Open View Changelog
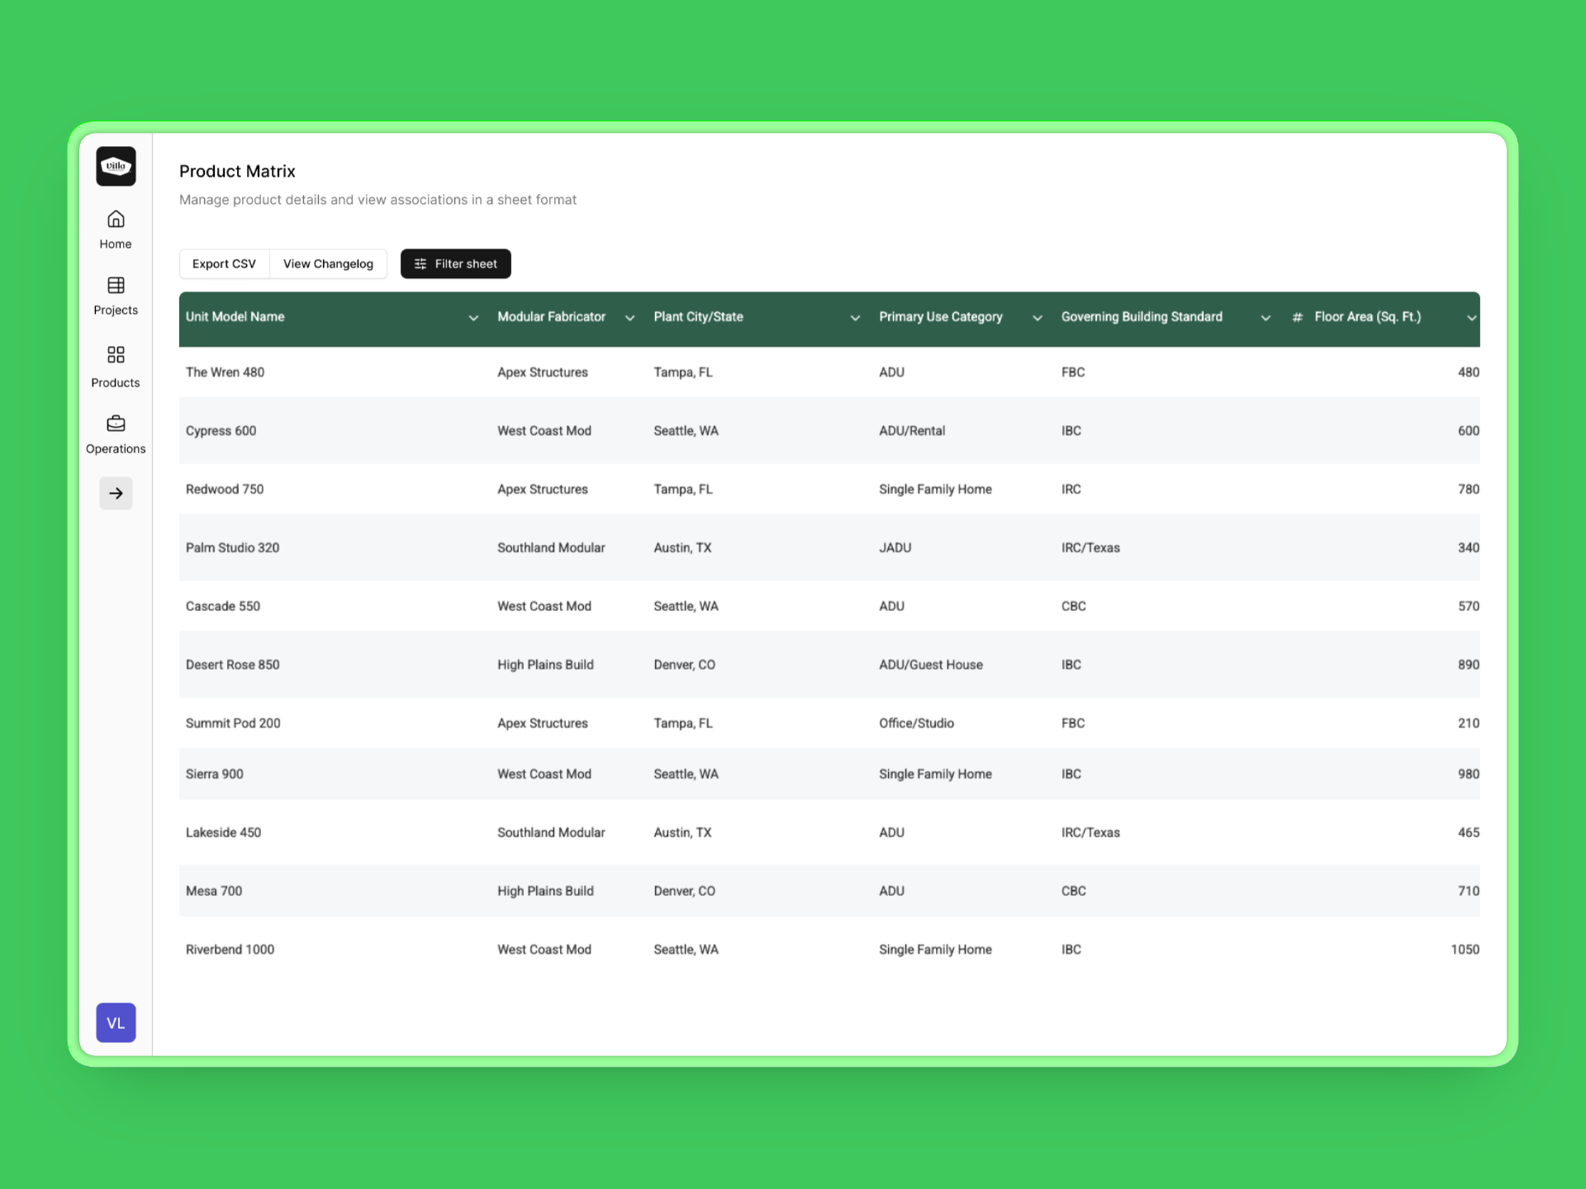The height and width of the screenshot is (1189, 1586). 328,264
